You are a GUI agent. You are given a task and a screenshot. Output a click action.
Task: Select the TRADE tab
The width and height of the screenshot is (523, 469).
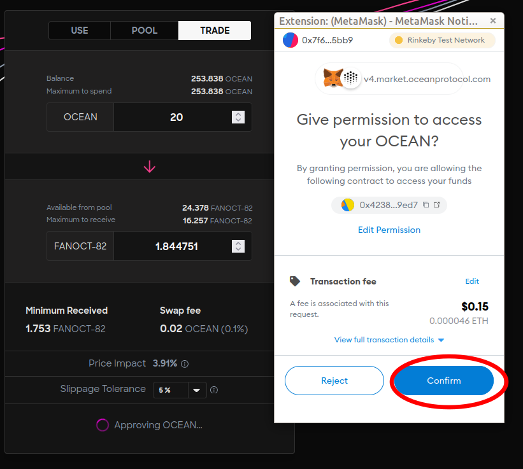215,31
